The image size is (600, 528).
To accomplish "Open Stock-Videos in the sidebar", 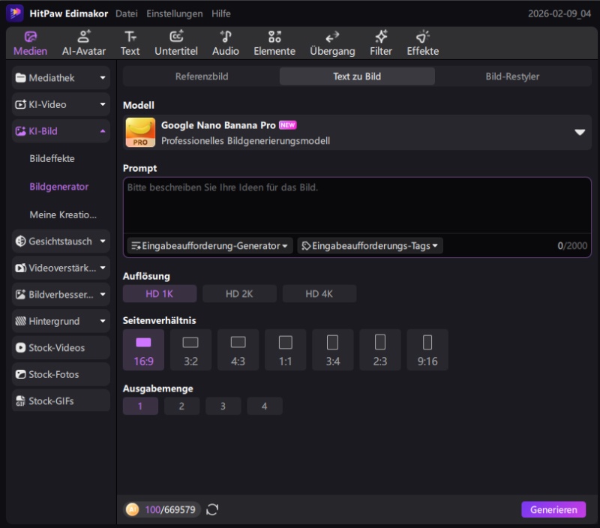I will (x=61, y=348).
